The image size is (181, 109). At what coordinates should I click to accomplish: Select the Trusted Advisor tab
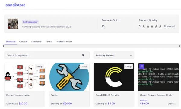pos(64,42)
